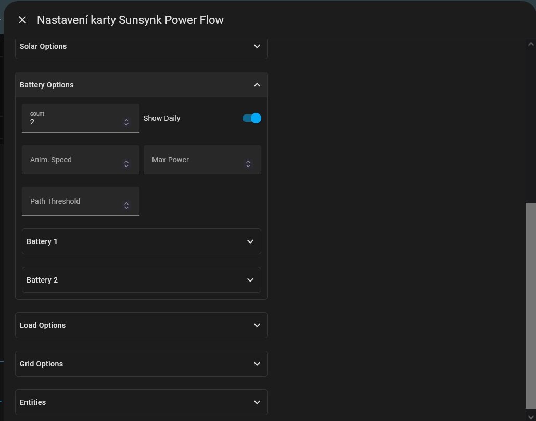This screenshot has height=421, width=536.
Task: Focus the battery count input field
Action: [73, 122]
